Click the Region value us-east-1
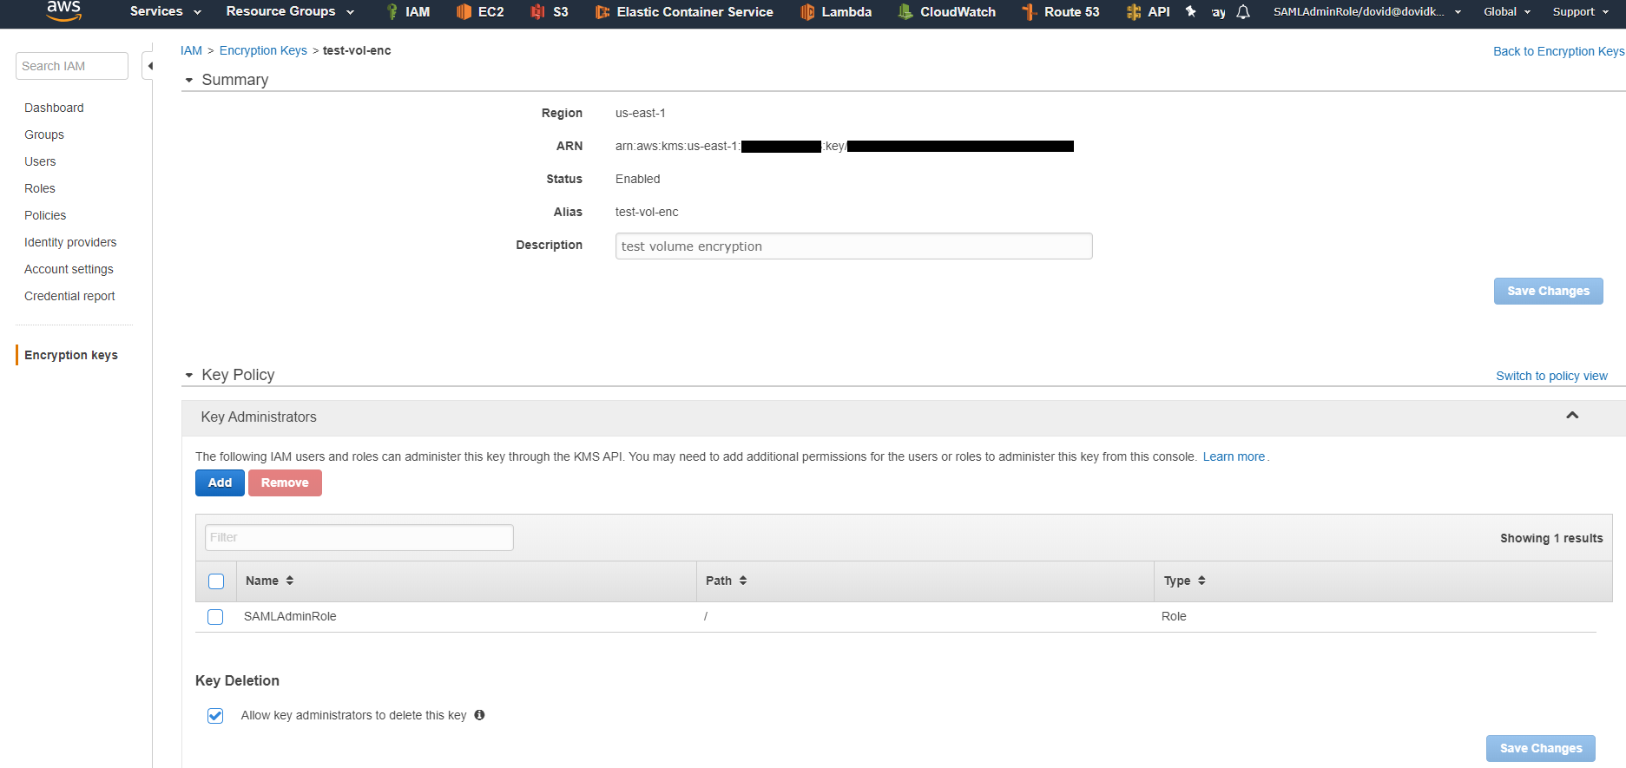Viewport: 1626px width, 768px height. pos(641,113)
